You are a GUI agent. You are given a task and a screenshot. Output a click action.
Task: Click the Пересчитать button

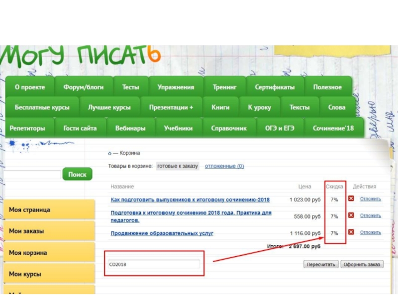[x=321, y=264]
